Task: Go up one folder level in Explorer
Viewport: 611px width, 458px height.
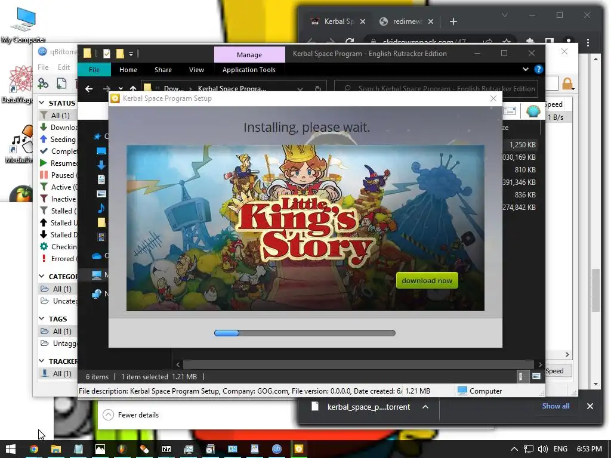Action: pyautogui.click(x=133, y=89)
